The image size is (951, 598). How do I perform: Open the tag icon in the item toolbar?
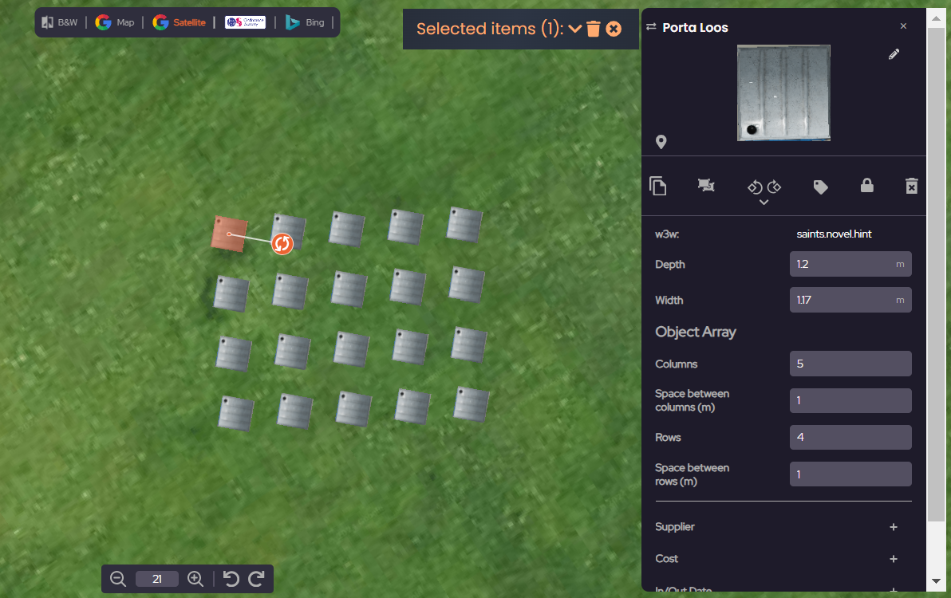821,185
